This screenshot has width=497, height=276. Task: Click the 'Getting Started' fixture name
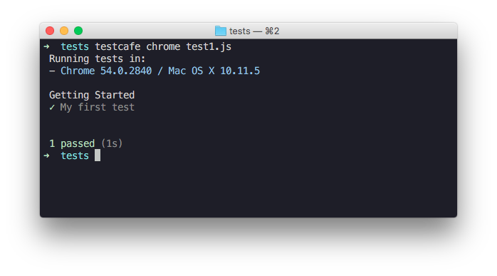pyautogui.click(x=92, y=96)
